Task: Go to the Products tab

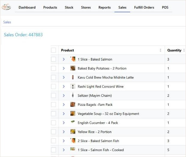Action: tap(50, 7)
